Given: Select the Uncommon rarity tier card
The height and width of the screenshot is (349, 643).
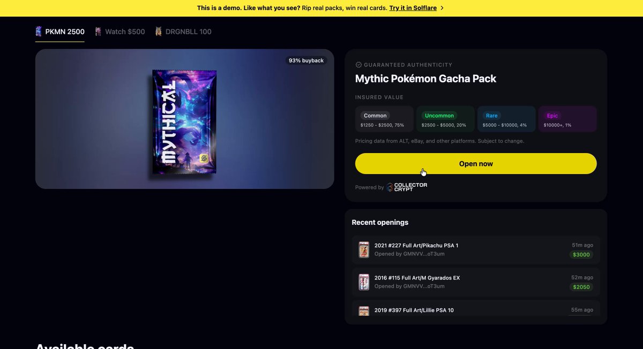Looking at the screenshot, I should [x=445, y=119].
